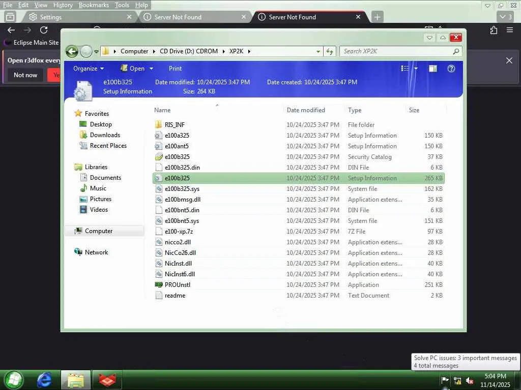Sort files by the Name column
521x390 pixels.
click(162, 110)
